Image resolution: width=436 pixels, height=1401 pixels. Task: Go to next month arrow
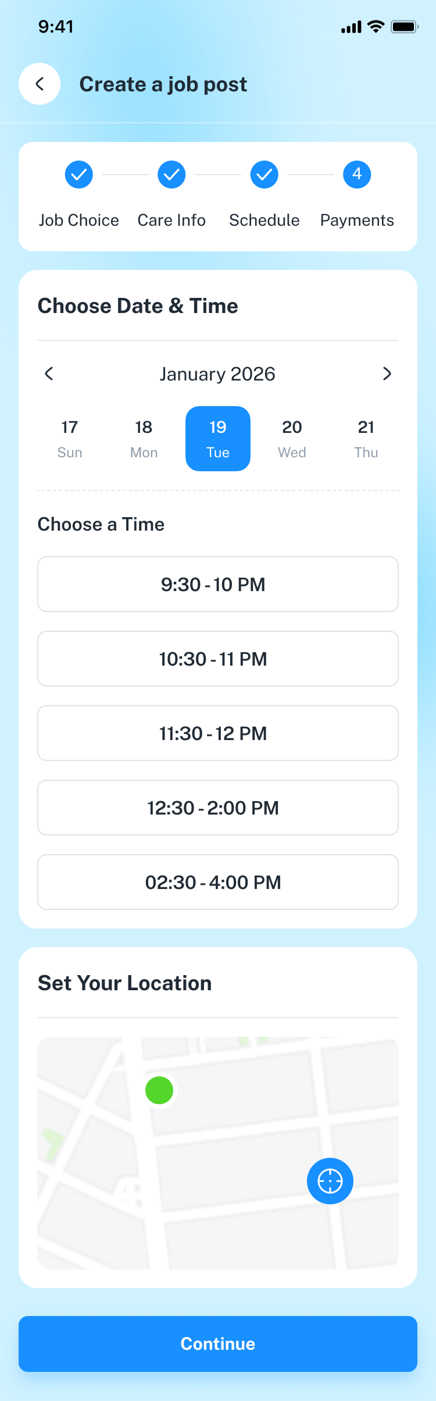387,374
